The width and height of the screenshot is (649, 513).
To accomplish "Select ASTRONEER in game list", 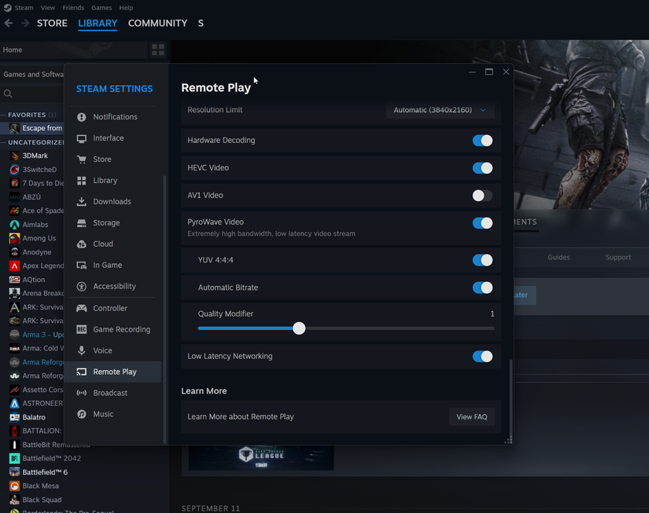I will pos(36,403).
